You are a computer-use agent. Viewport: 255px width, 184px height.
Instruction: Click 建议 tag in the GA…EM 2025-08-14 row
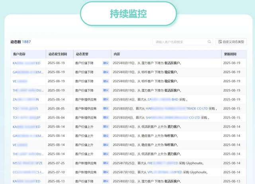(x=106, y=136)
